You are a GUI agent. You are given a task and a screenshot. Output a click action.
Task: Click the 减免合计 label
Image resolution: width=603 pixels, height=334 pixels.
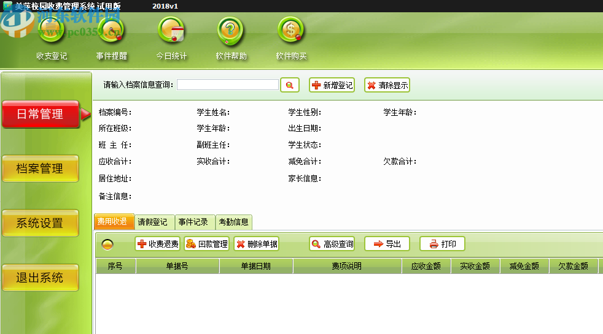(x=305, y=161)
